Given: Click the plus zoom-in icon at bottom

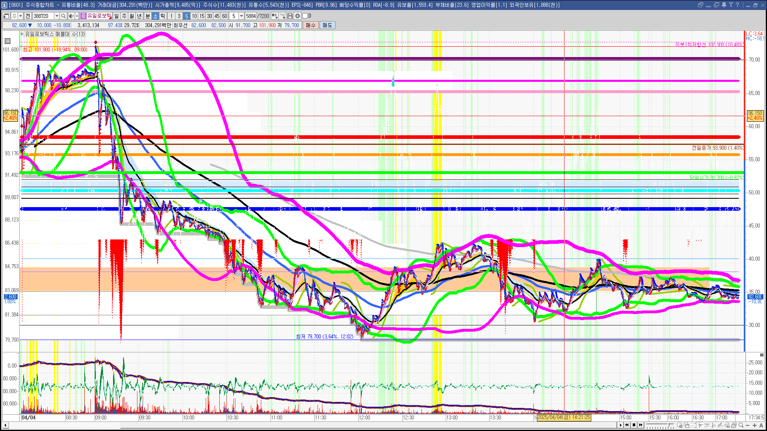Looking at the screenshot, I should (x=755, y=425).
